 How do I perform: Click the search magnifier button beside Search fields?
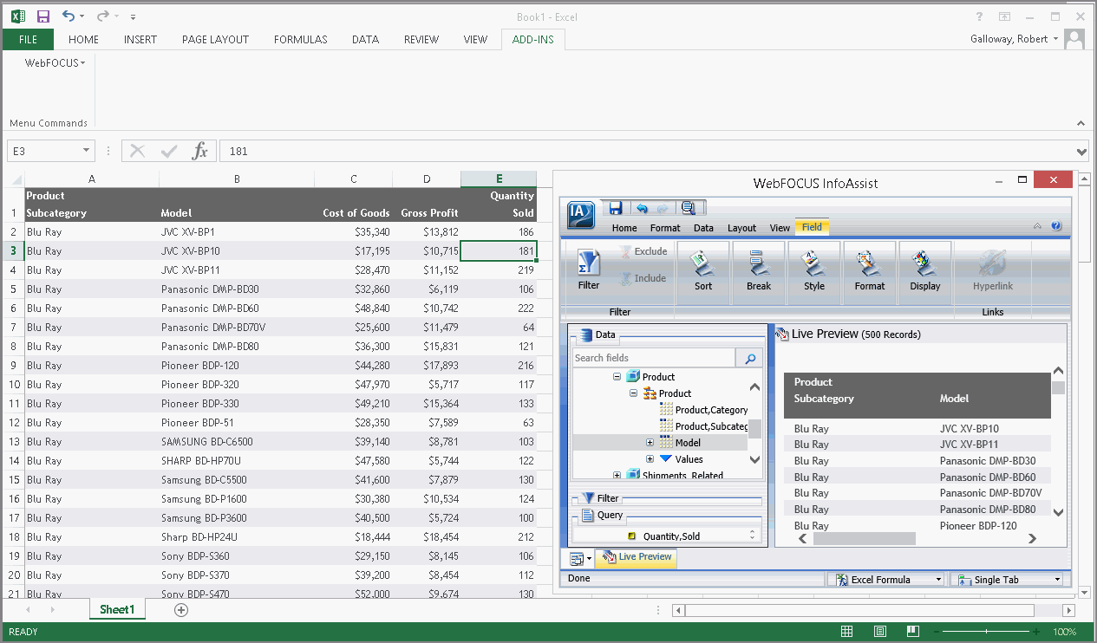[x=750, y=358]
